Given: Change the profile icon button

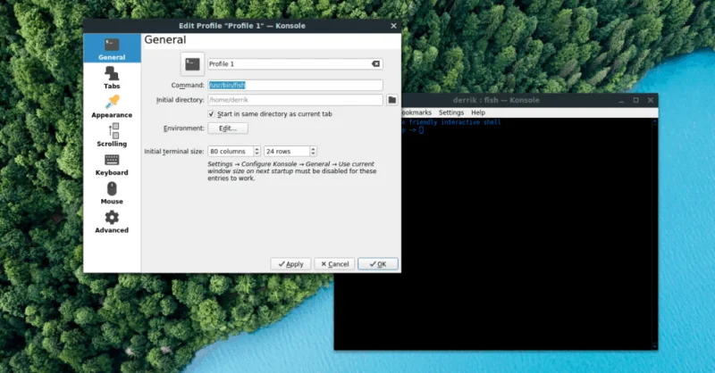Looking at the screenshot, I should click(192, 64).
